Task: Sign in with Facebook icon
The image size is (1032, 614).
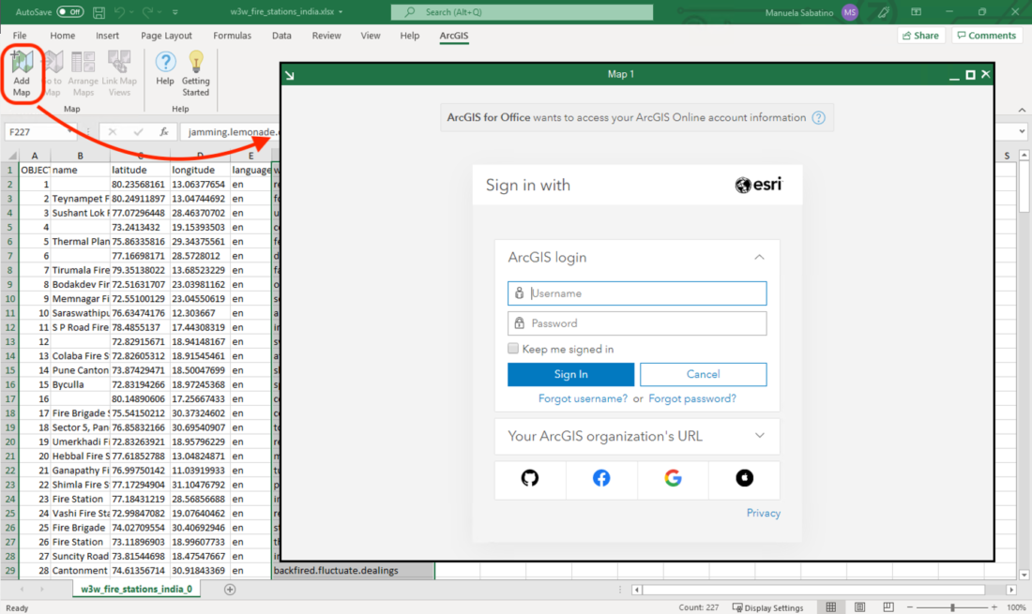Action: [600, 478]
